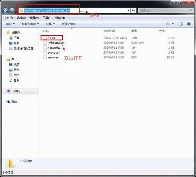The height and width of the screenshot is (177, 196).
Task: Open the 编辑(E) menu
Action: [x=21, y=18]
